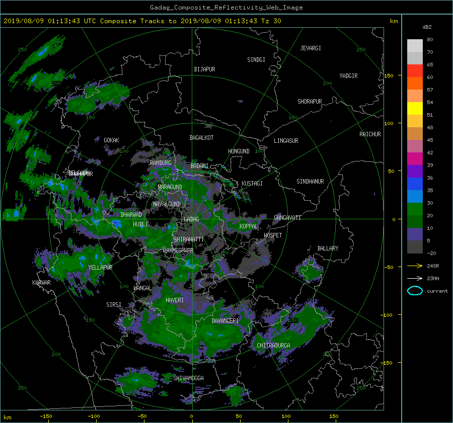Select the red 60 dBZ color swatch
The height and width of the screenshot is (423, 453).
point(415,71)
